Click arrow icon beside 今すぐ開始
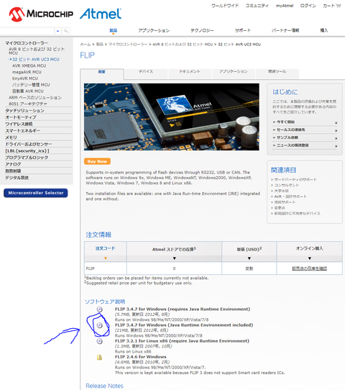The width and height of the screenshot is (345, 390). [x=336, y=122]
